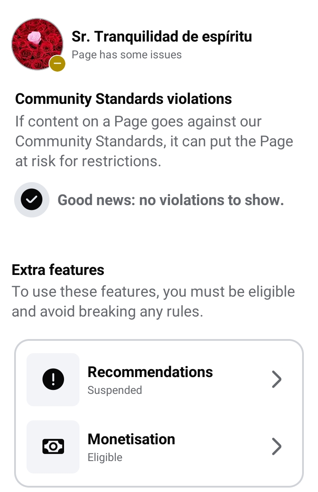Click the black checkmark circle icon
The image size is (318, 492).
[32, 199]
